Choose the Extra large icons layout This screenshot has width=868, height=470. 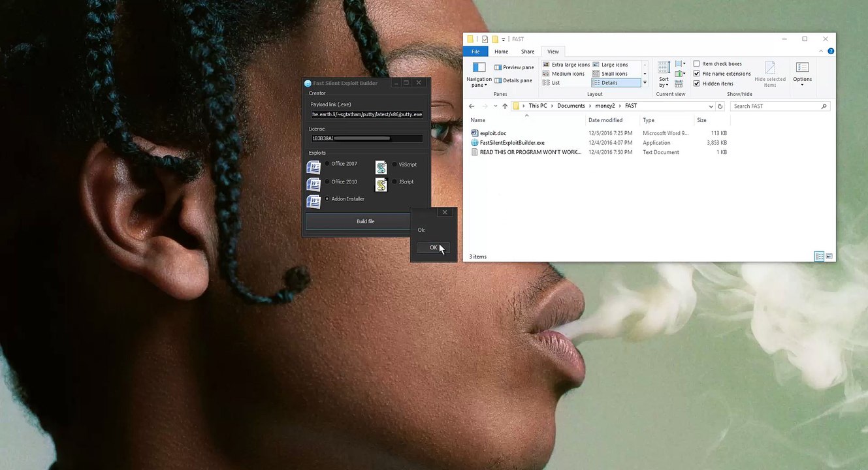[x=566, y=65]
